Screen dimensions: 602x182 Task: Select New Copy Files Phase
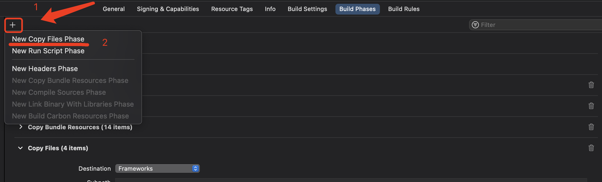click(48, 39)
